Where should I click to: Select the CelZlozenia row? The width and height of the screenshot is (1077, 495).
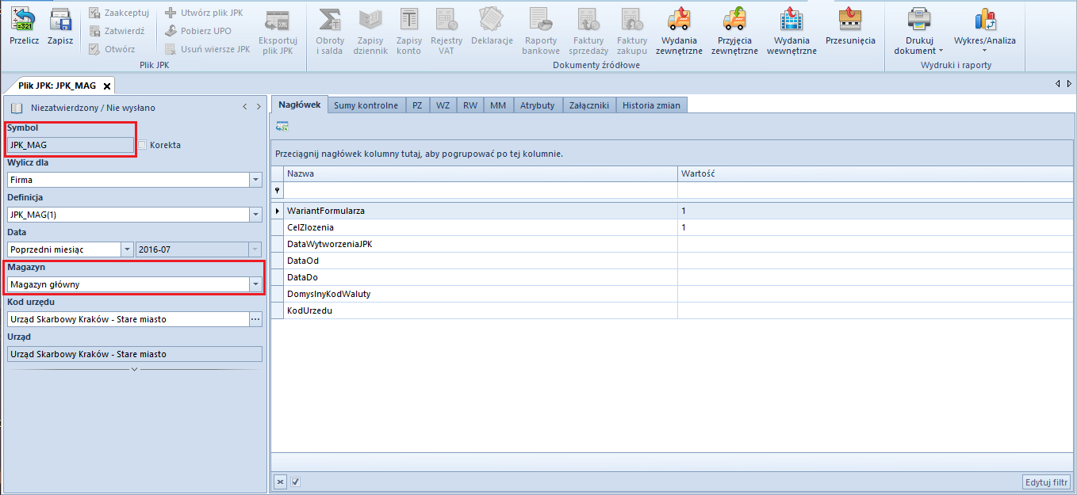(x=671, y=227)
